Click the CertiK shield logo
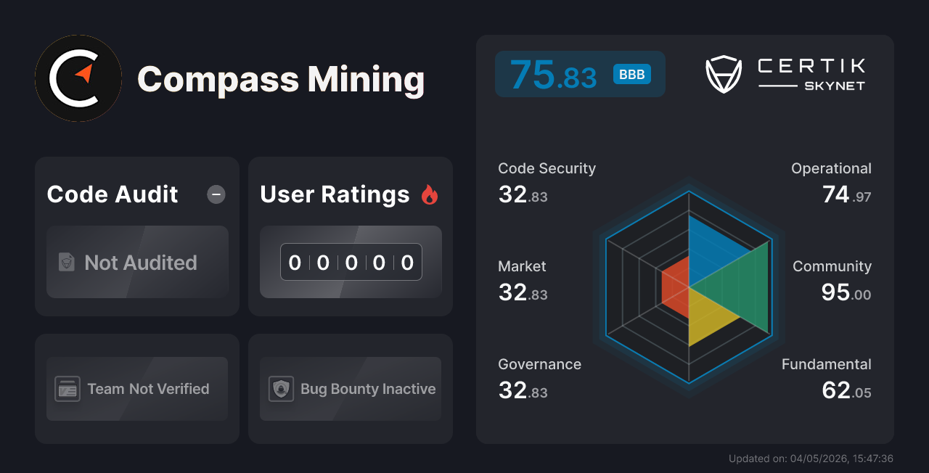 click(x=724, y=75)
